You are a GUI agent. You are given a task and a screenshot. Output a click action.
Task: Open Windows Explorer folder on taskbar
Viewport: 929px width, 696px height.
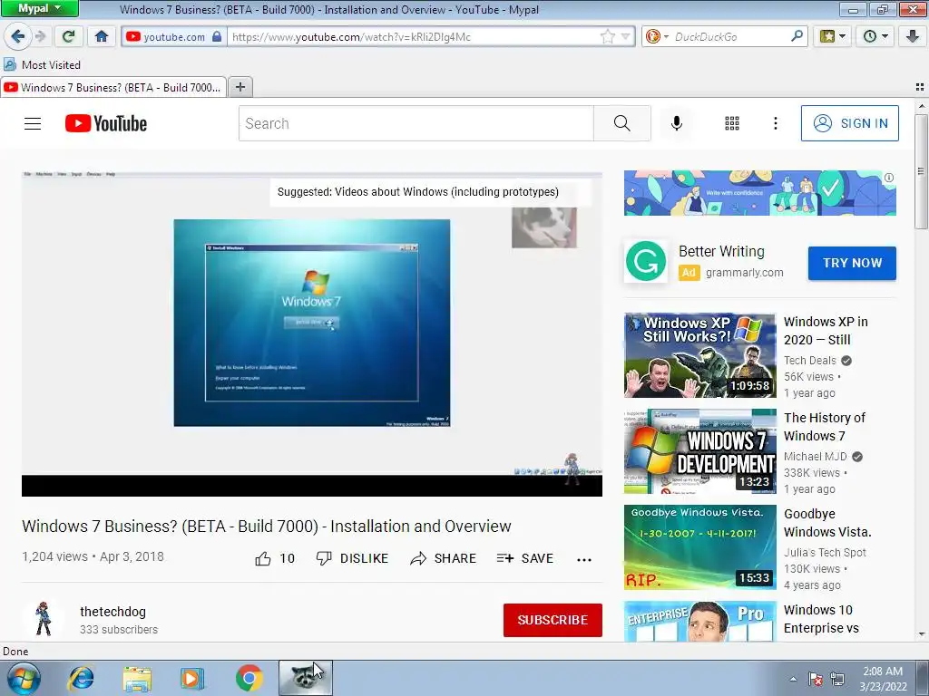(137, 678)
